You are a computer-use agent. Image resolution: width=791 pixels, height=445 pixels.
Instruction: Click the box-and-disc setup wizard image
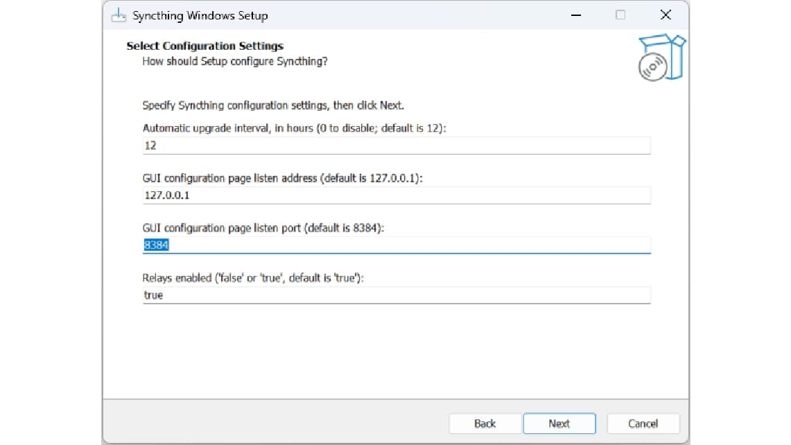pyautogui.click(x=661, y=58)
